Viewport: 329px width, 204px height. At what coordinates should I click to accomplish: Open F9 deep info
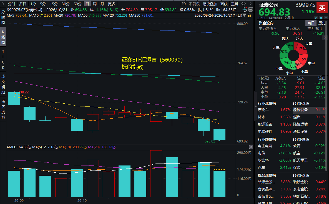tap(184, 4)
